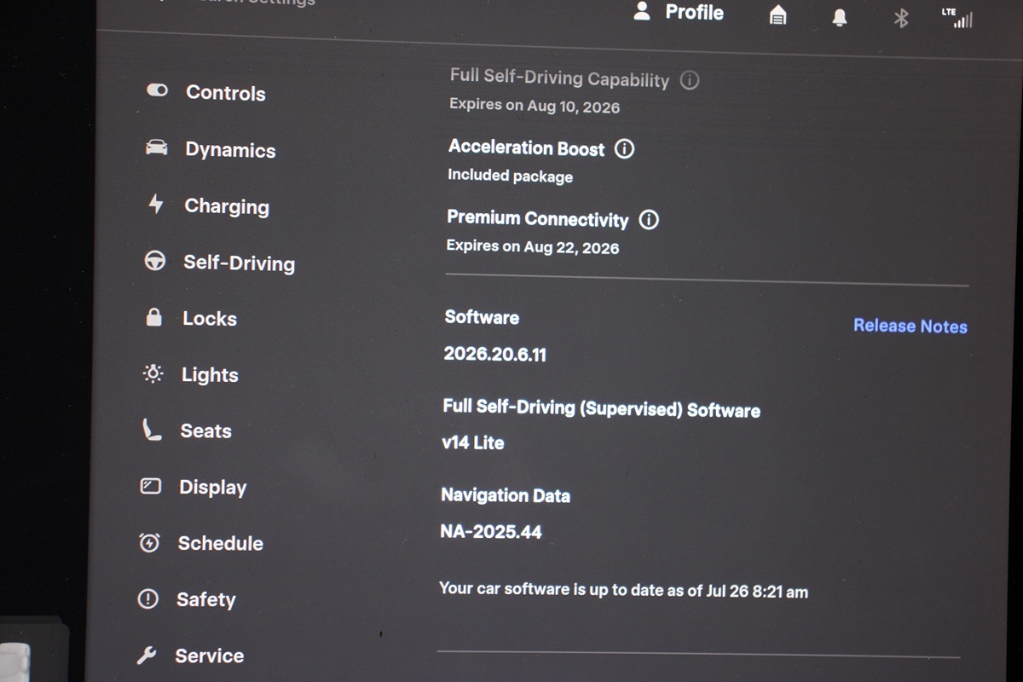Click the Premium Connectivity label
The image size is (1023, 682).
point(537,218)
